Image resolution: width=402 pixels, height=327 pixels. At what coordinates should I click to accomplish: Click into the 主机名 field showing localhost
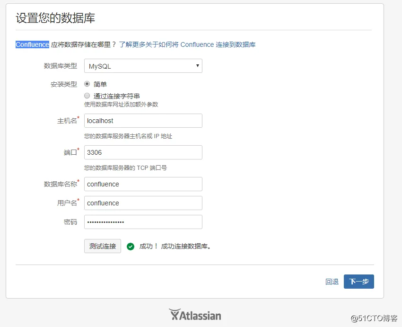pos(143,121)
